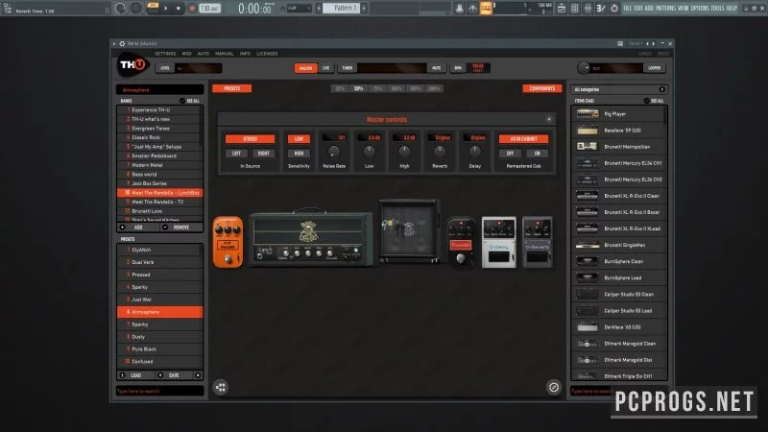Image resolution: width=768 pixels, height=432 pixels.
Task: Select the D-Reverb pedal
Action: click(x=538, y=242)
